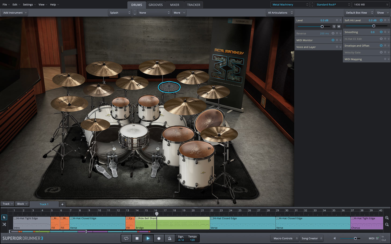Toggle the Smoothing power button

(381, 32)
